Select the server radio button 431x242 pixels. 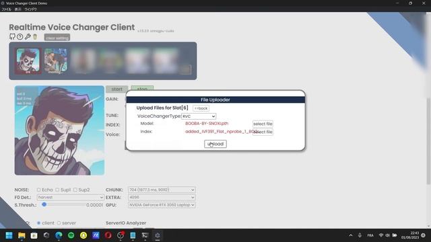[x=59, y=223]
